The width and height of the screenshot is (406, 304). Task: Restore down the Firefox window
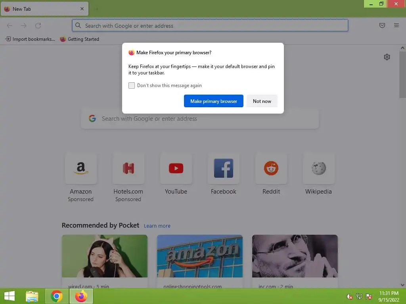click(381, 4)
